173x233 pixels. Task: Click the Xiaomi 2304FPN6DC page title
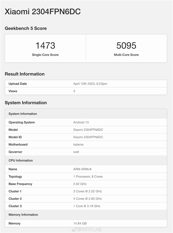pyautogui.click(x=42, y=12)
